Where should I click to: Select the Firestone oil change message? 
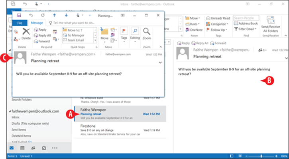coord(120,130)
